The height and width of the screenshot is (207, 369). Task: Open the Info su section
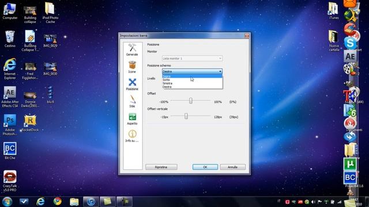tap(132, 136)
